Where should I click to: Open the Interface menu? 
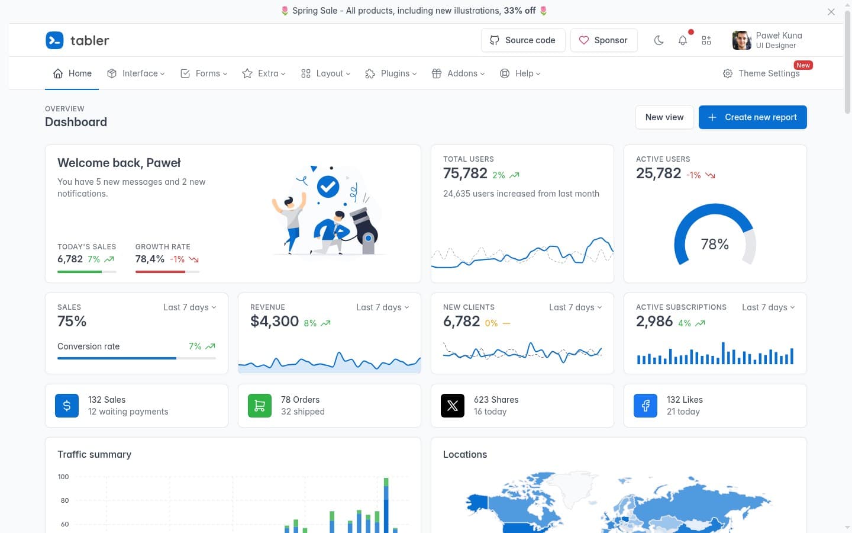(136, 73)
